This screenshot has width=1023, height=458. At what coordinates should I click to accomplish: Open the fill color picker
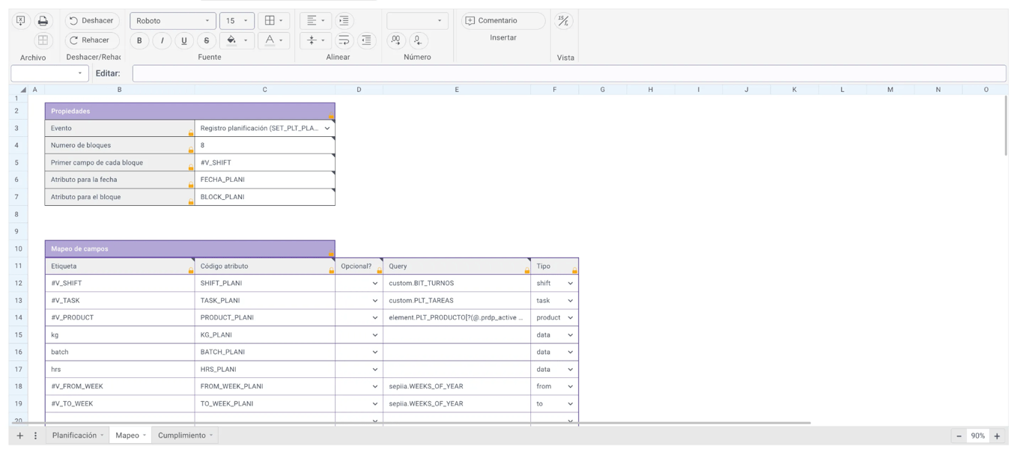click(237, 40)
